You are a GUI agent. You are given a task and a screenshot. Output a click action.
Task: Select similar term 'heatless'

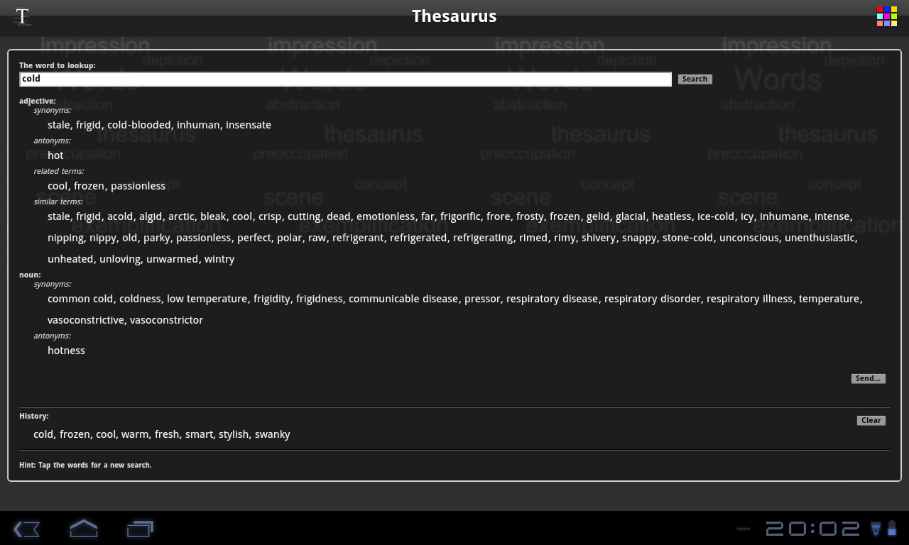[672, 216]
